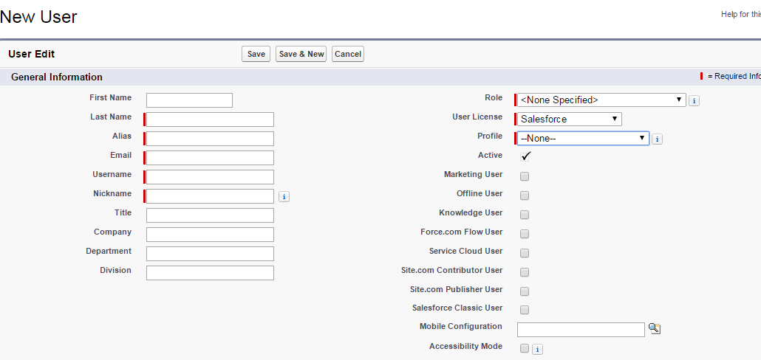
Task: Click the Last Name input field
Action: [x=210, y=120]
